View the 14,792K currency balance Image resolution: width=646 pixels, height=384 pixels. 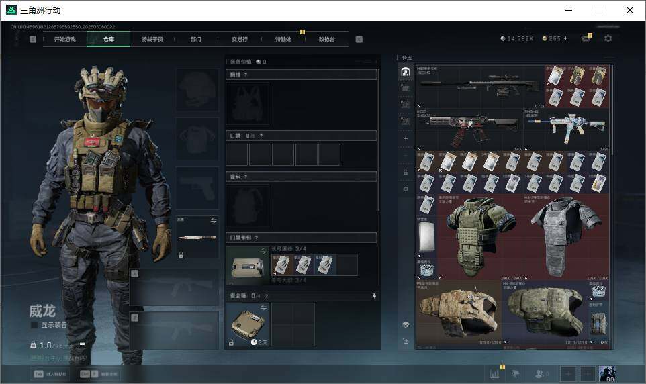(516, 38)
